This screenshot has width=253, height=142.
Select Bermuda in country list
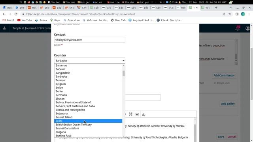[88, 95]
